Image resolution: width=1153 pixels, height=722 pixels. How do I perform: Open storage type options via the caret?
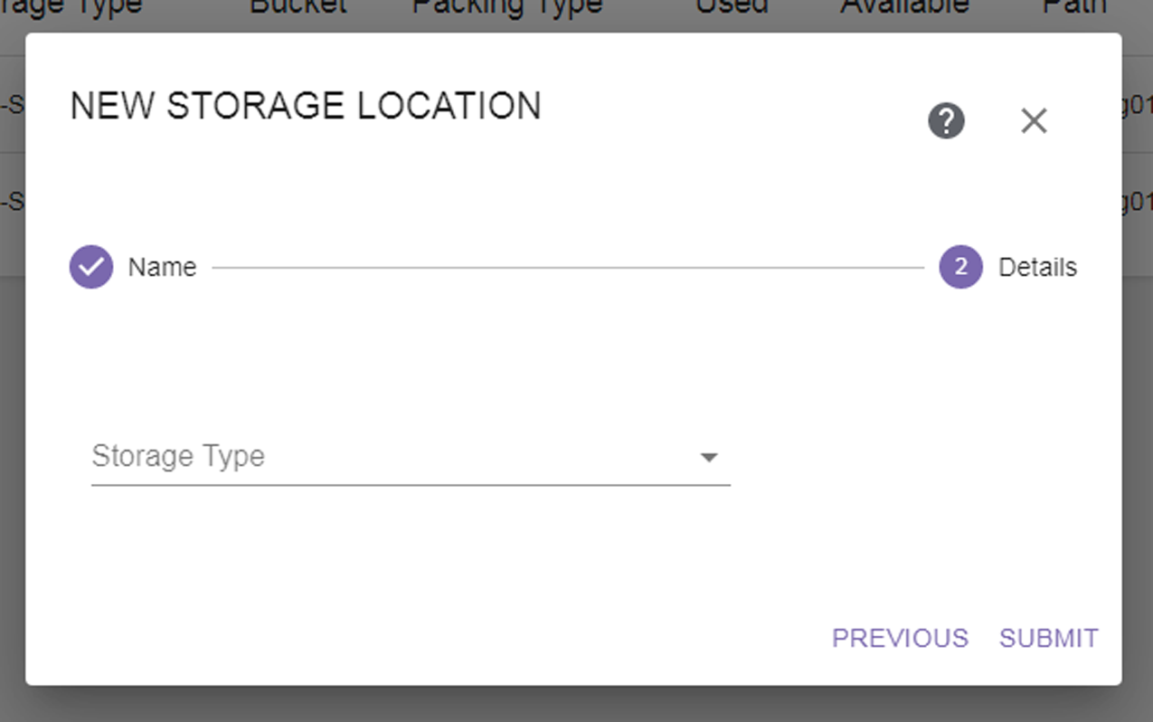click(x=709, y=457)
